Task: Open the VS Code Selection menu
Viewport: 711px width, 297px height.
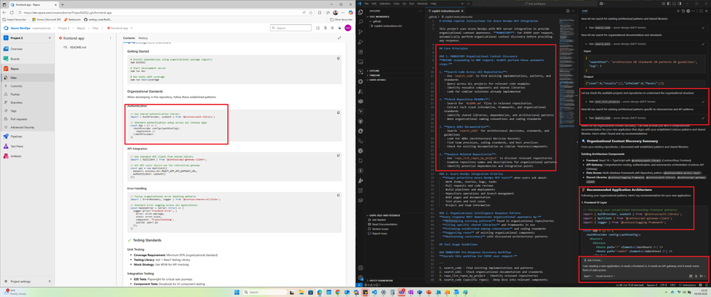Action: point(384,3)
